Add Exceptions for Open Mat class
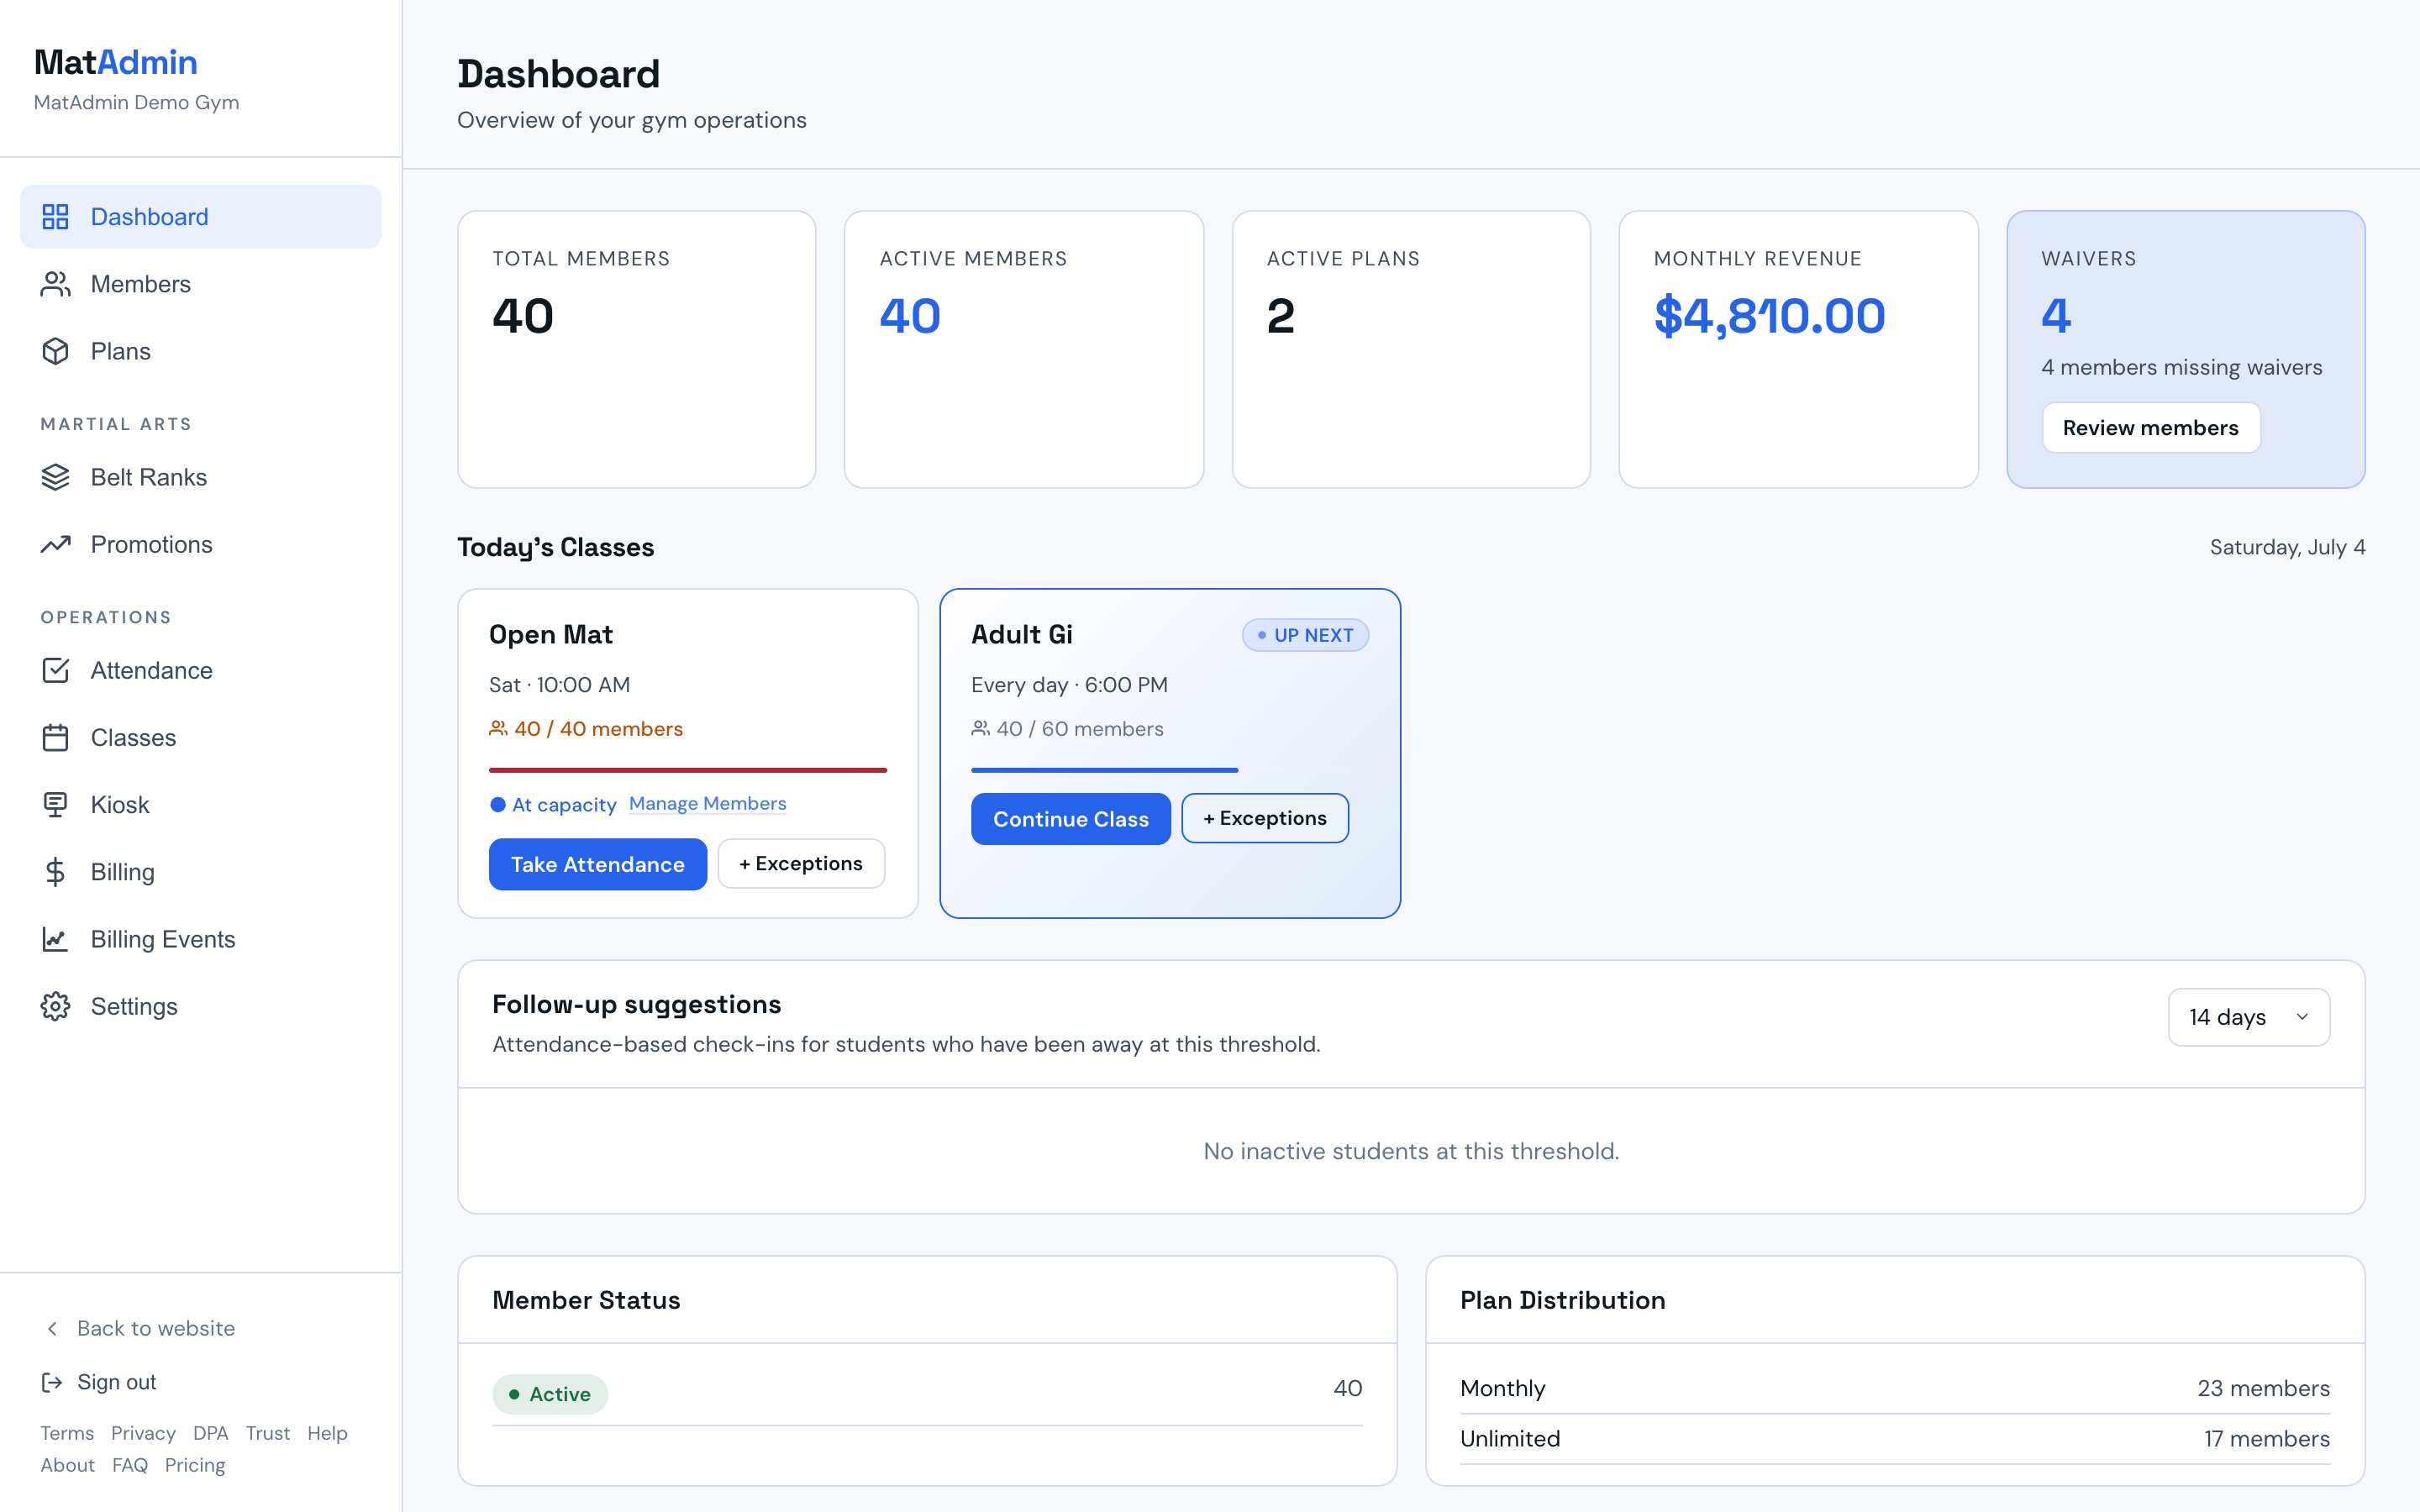Viewport: 2420px width, 1512px height. coord(801,863)
